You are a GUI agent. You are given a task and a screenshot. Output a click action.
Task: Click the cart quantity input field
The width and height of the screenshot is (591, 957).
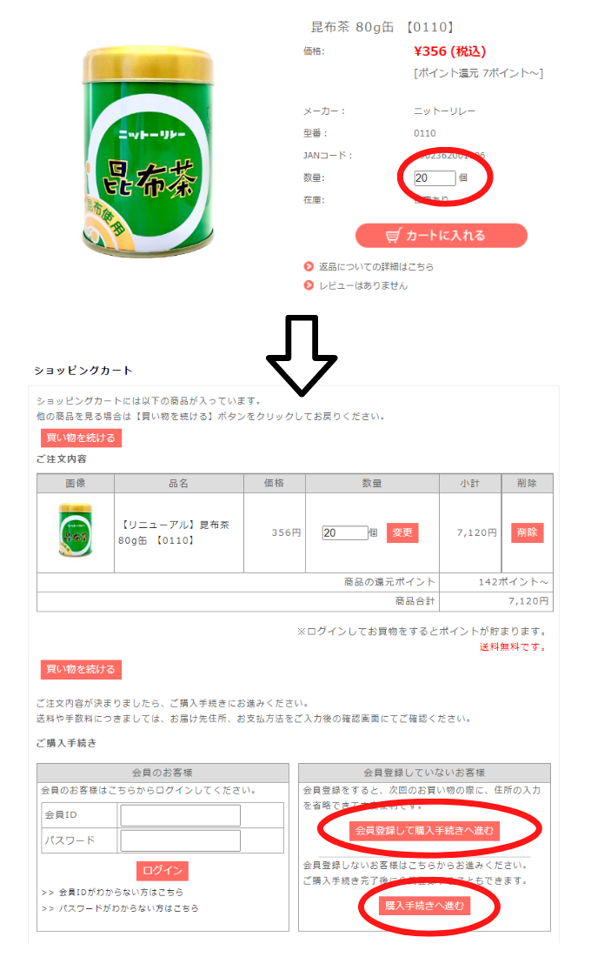tap(344, 532)
